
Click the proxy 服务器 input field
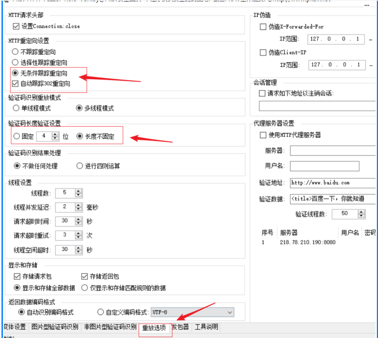coord(333,151)
